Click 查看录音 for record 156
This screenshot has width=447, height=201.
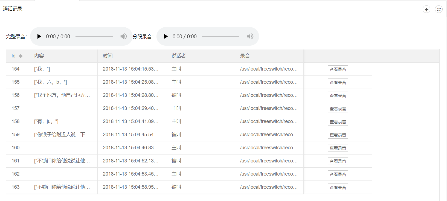(x=338, y=96)
